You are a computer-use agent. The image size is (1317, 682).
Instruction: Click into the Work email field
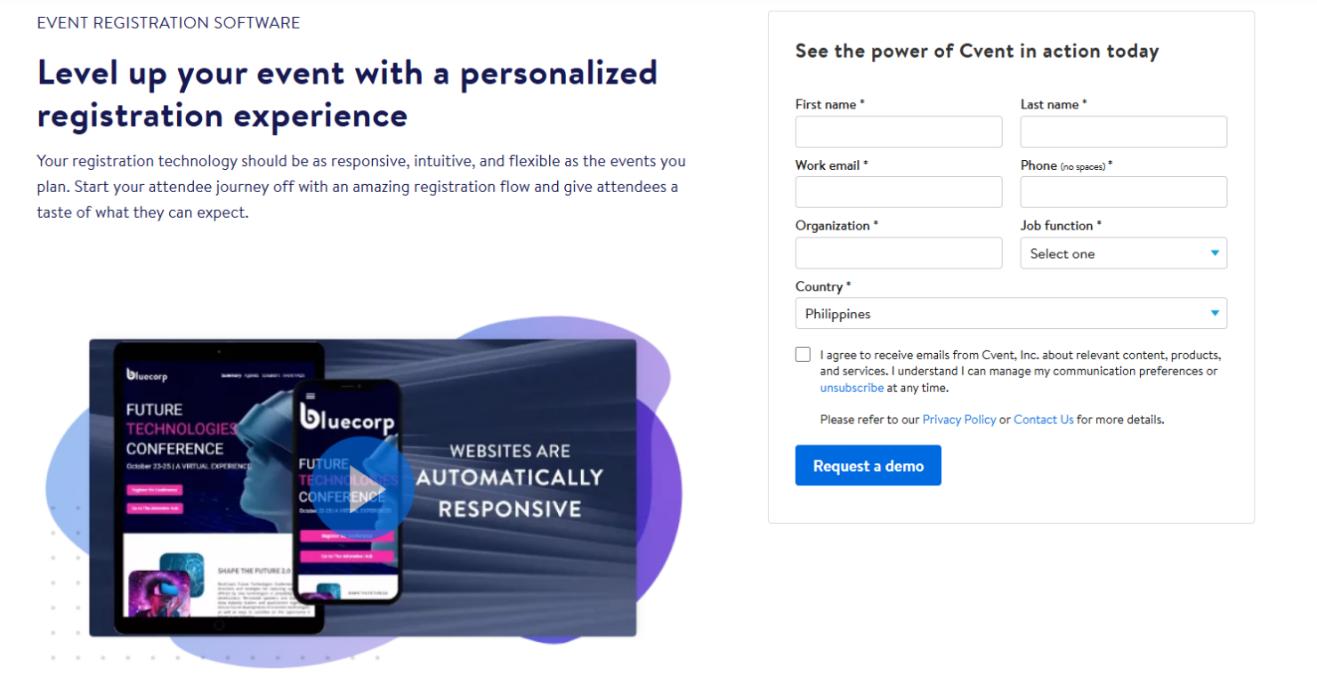click(898, 192)
